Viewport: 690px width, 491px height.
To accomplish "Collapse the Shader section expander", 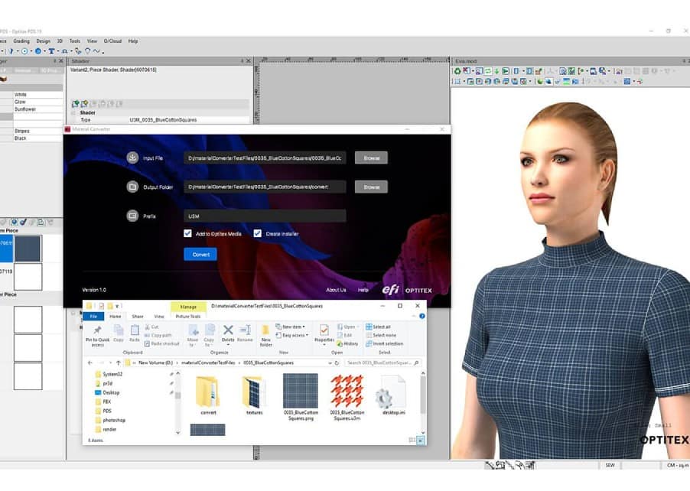I will click(73, 112).
